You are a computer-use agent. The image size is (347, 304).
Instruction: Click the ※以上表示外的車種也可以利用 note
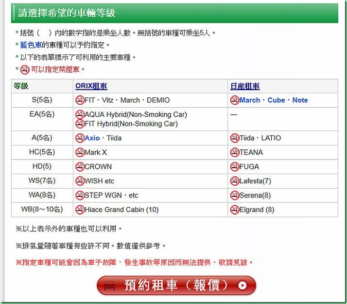point(69,229)
